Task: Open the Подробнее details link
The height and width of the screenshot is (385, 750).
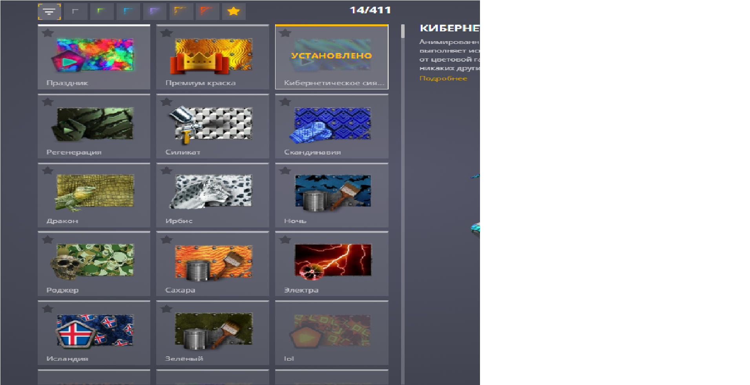Action: 443,78
